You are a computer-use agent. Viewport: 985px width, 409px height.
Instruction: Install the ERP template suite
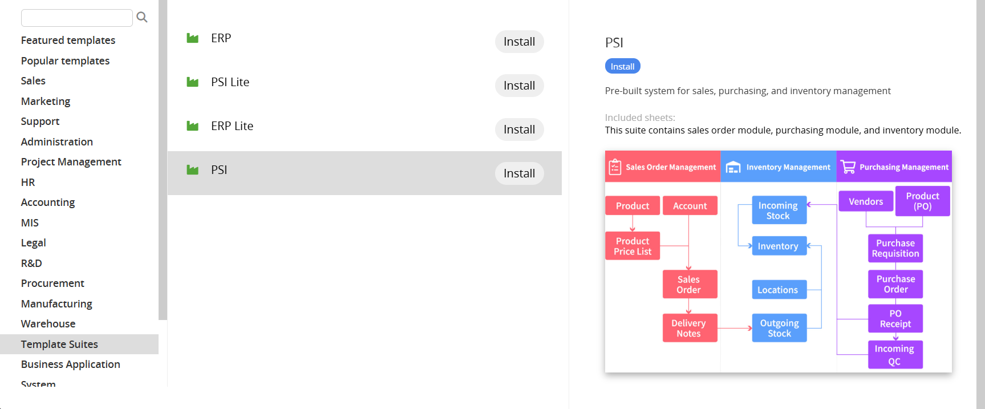point(519,42)
